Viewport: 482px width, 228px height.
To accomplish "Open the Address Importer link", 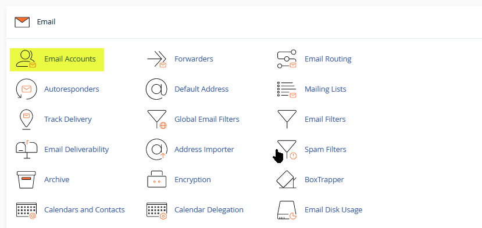I will point(204,150).
